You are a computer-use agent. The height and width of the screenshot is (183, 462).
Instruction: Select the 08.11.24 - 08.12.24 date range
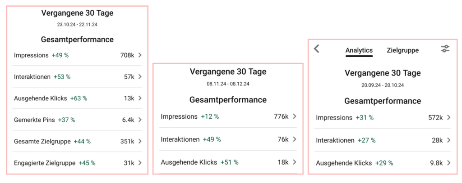pos(228,84)
